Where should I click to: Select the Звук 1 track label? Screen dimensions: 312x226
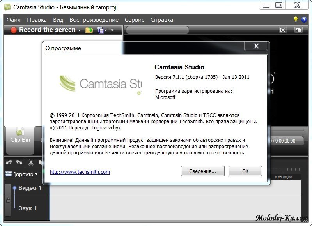(x=28, y=208)
